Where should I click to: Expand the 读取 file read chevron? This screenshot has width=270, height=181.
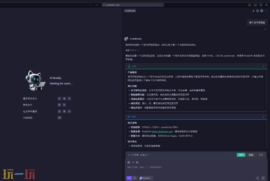pyautogui.click(x=138, y=50)
